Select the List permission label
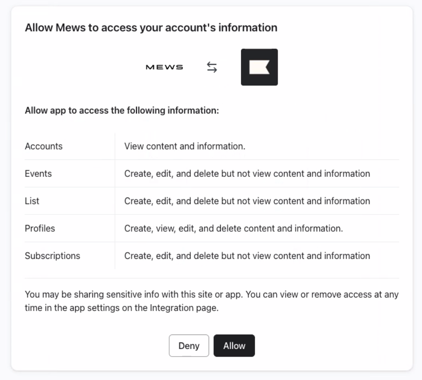422x380 pixels. click(x=32, y=201)
